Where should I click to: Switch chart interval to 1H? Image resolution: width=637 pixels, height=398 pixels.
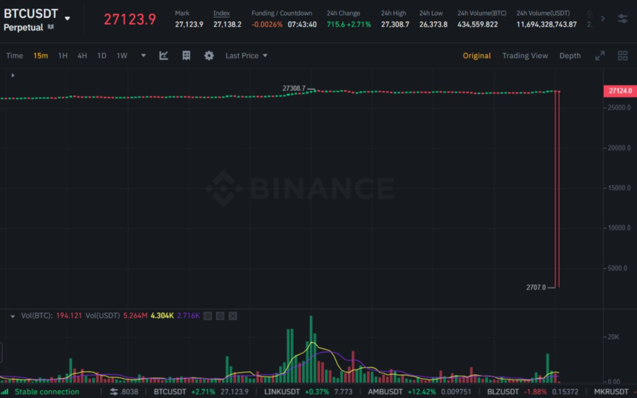(63, 55)
